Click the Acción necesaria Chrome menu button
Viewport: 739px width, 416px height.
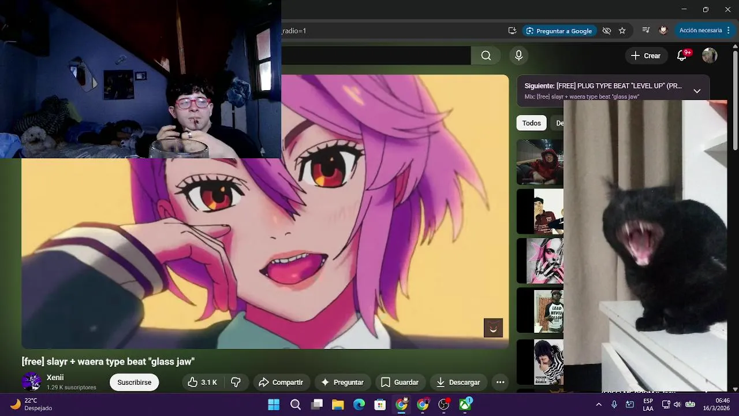(704, 31)
